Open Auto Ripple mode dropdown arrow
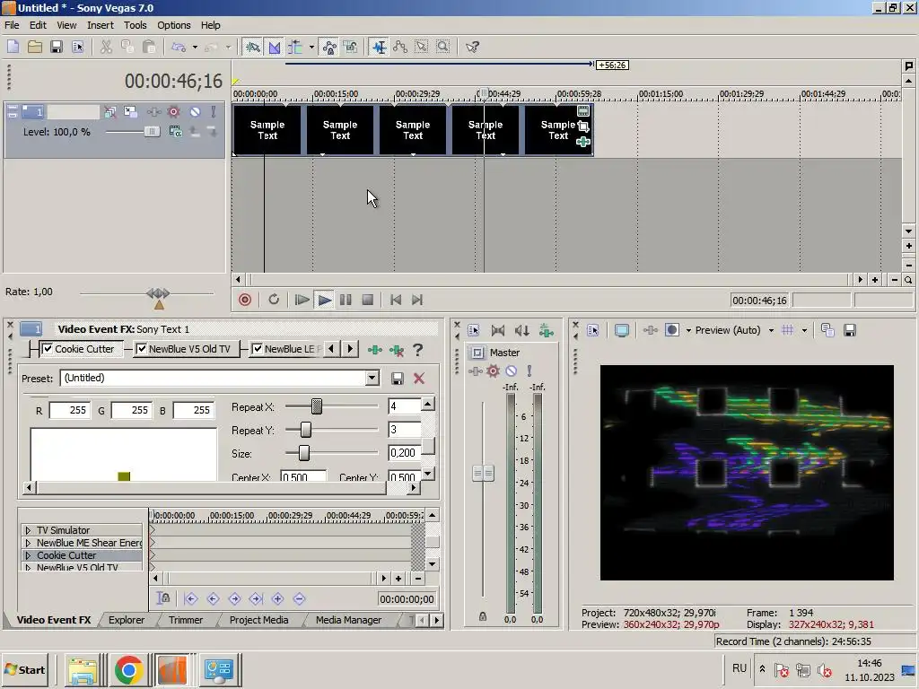 [311, 47]
